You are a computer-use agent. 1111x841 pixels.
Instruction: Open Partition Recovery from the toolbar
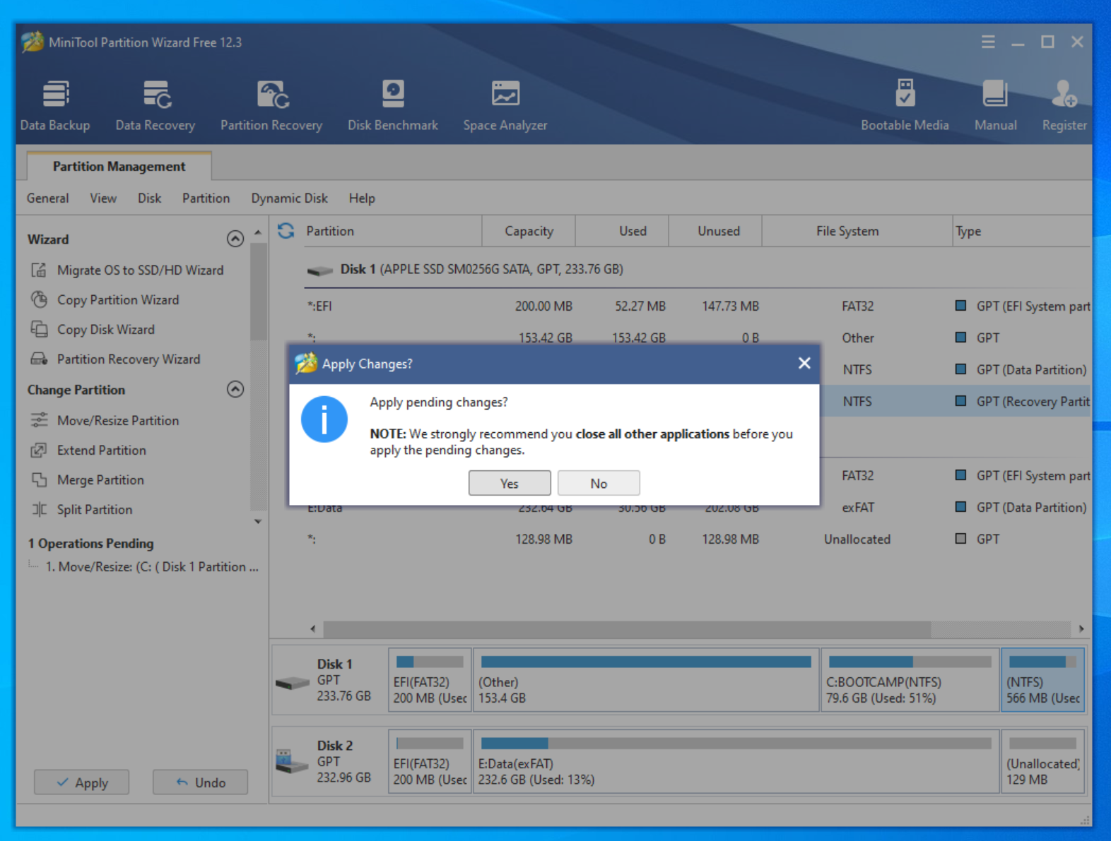click(271, 105)
